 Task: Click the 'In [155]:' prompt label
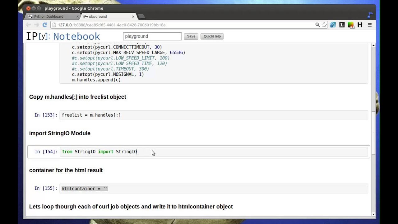[x=46, y=189]
